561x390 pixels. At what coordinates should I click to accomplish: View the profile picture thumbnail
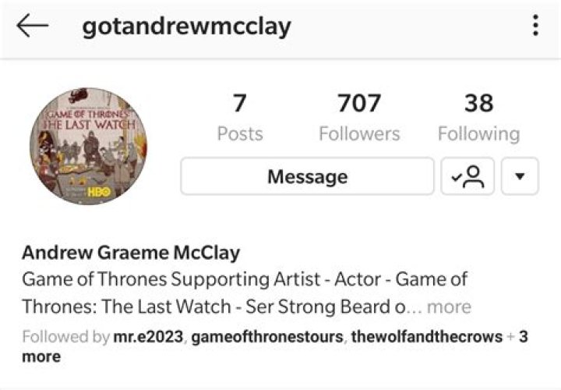click(88, 146)
